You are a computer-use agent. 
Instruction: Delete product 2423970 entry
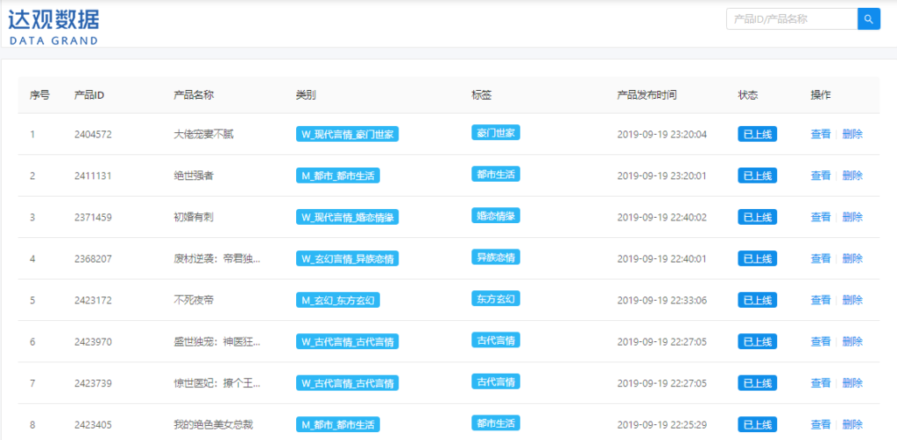tap(852, 341)
